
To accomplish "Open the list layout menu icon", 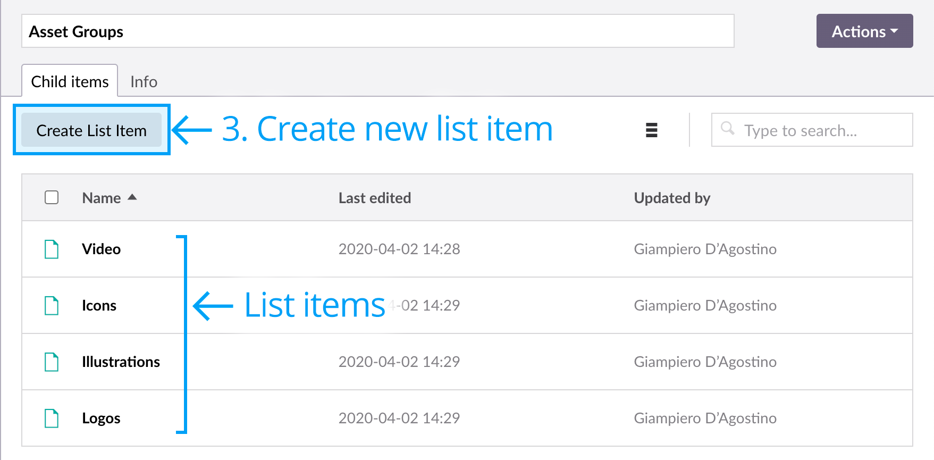I will tap(651, 130).
